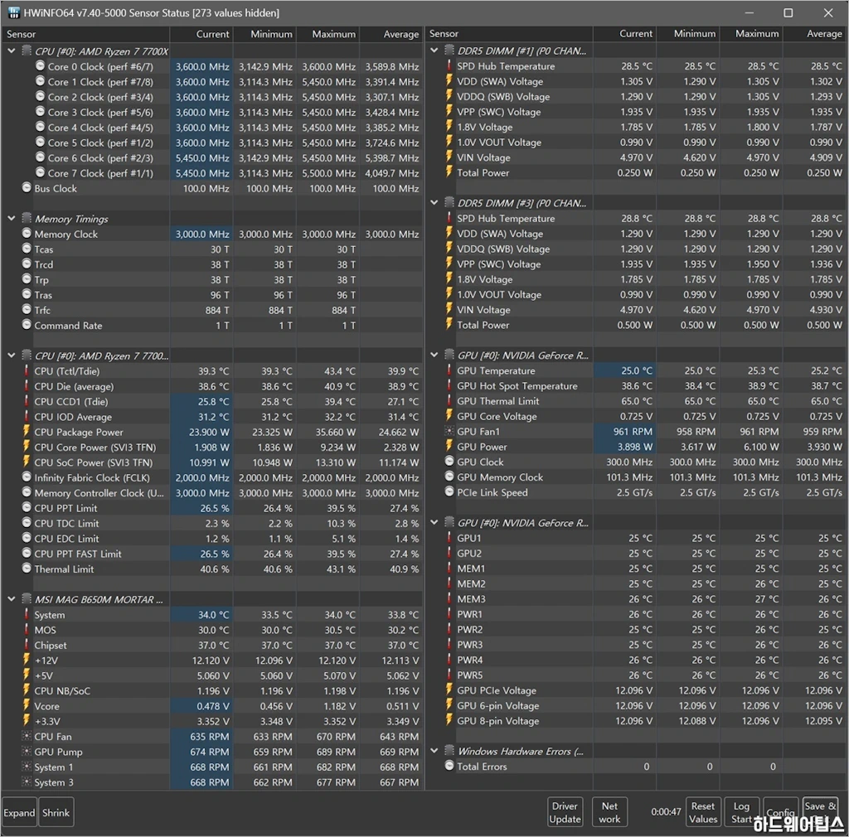This screenshot has width=849, height=837.
Task: Click the thermometer icon beside GPU Temperature
Action: tap(449, 370)
